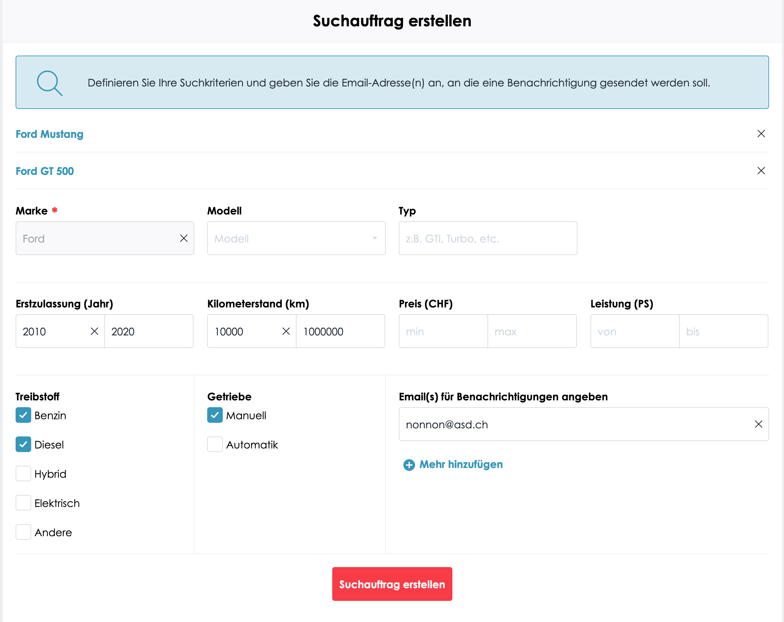This screenshot has height=622, width=784.
Task: Check the Andere fuel checkbox
Action: [23, 532]
